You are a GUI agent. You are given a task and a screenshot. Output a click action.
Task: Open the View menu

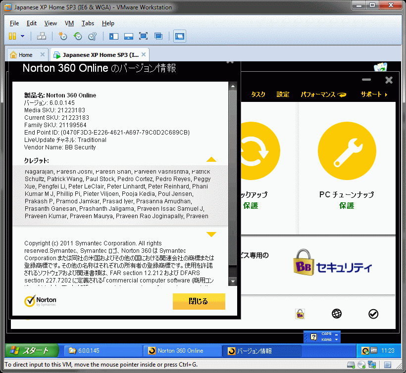pos(51,23)
